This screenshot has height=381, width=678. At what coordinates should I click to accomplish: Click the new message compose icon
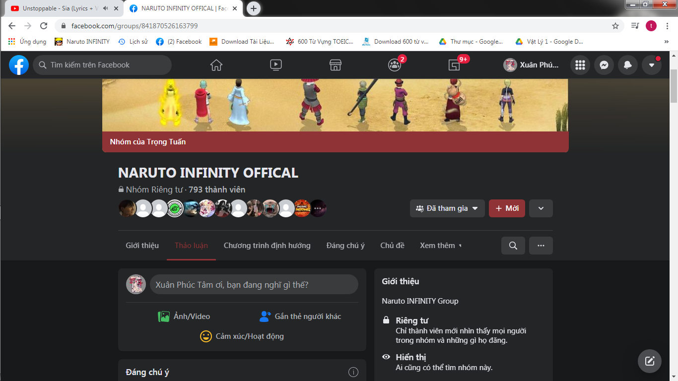[650, 361]
